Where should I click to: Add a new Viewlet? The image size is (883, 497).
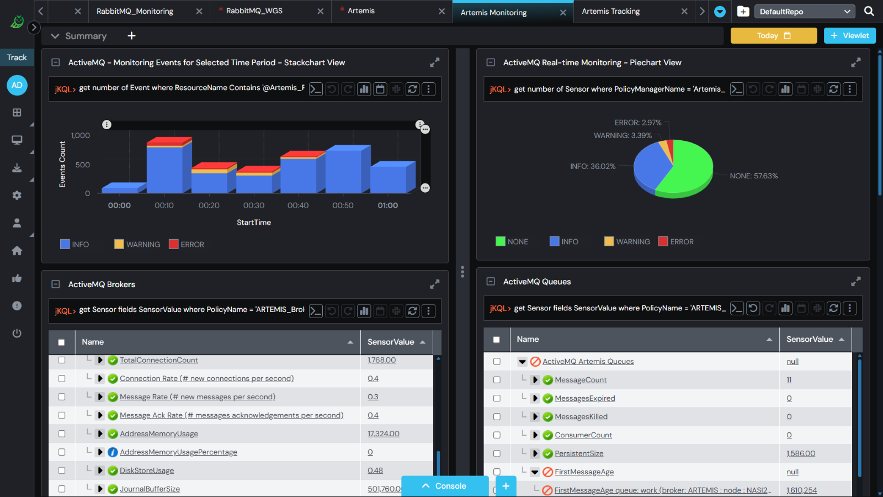pos(850,35)
